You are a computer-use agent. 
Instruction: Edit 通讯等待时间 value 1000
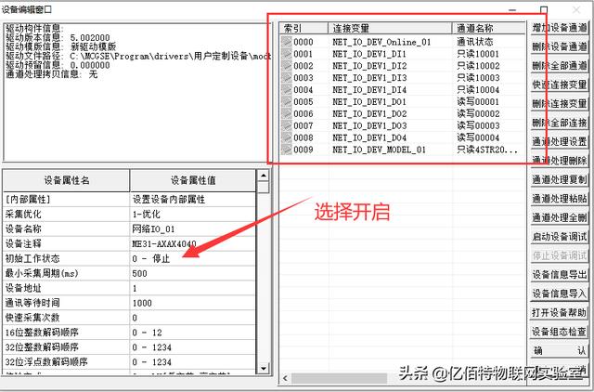193,303
